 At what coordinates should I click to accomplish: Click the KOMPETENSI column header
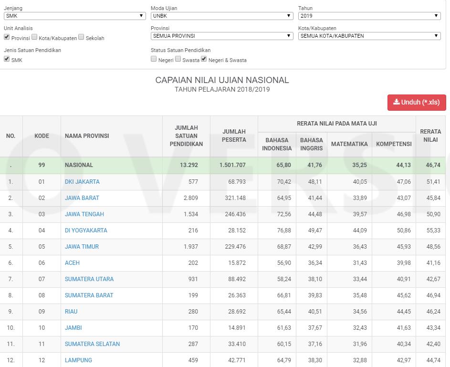(394, 144)
